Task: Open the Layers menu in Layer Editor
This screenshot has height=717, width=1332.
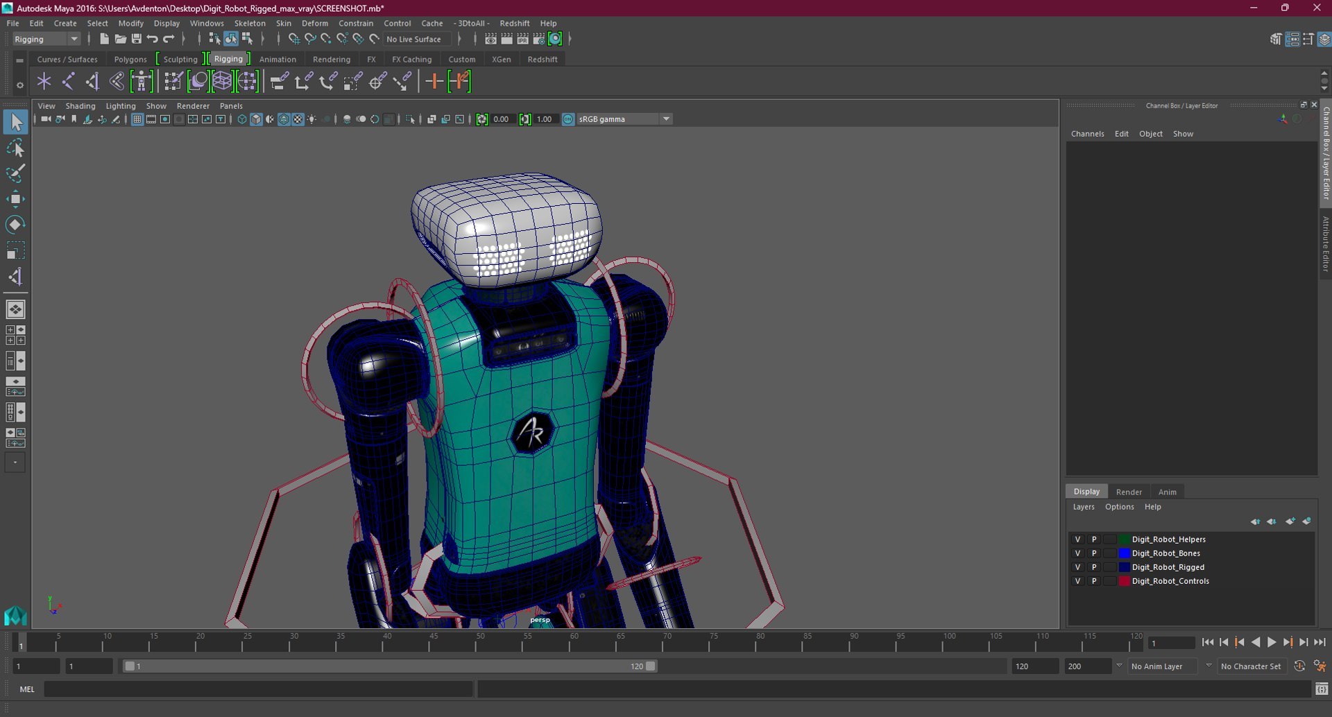Action: tap(1084, 507)
